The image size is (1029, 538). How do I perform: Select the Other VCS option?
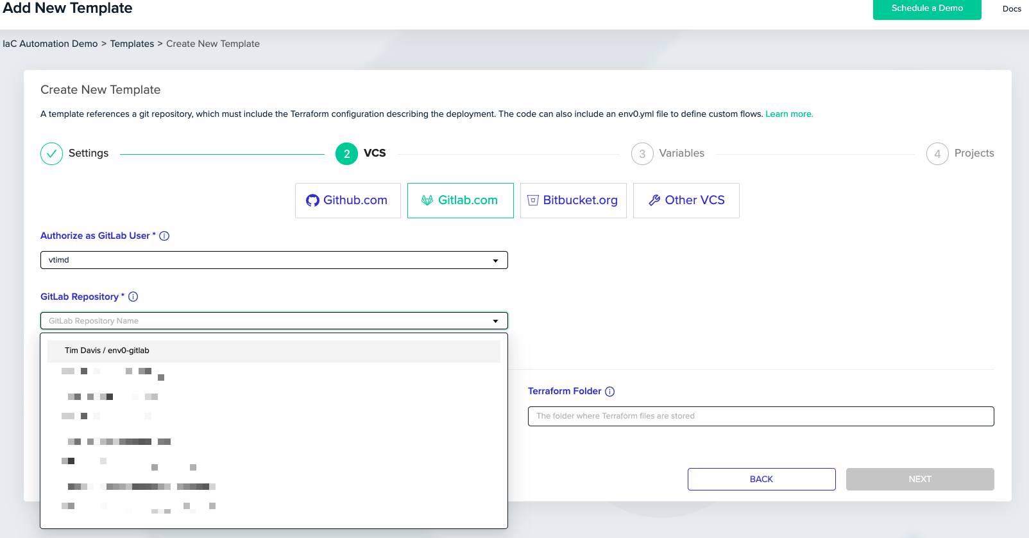(x=686, y=200)
